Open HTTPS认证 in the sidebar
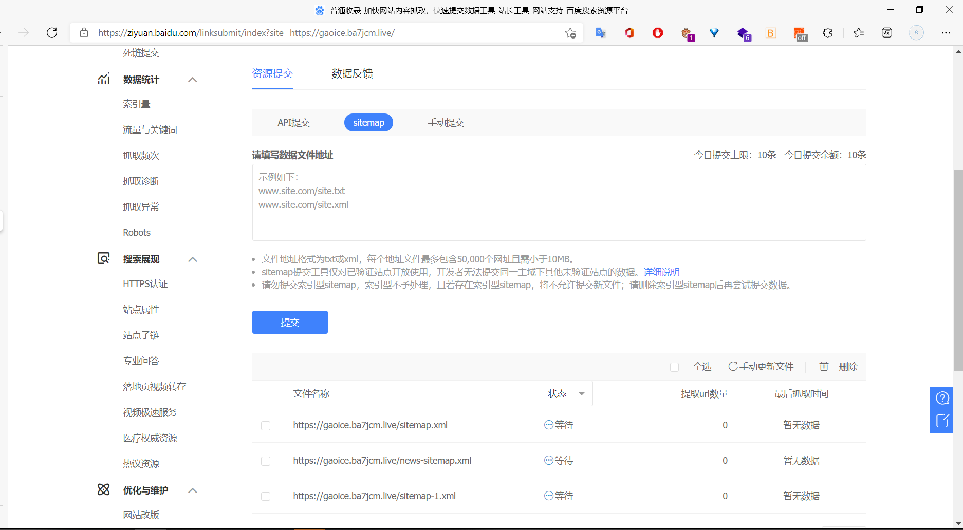This screenshot has height=530, width=963. [x=145, y=284]
